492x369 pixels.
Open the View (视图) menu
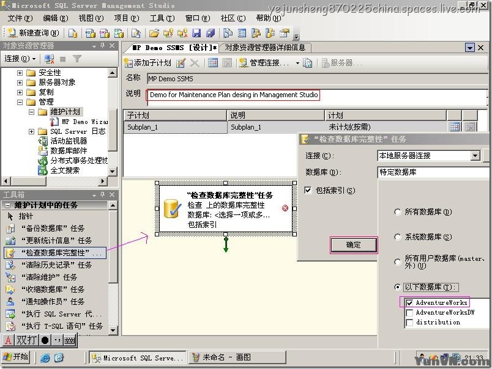(91, 18)
